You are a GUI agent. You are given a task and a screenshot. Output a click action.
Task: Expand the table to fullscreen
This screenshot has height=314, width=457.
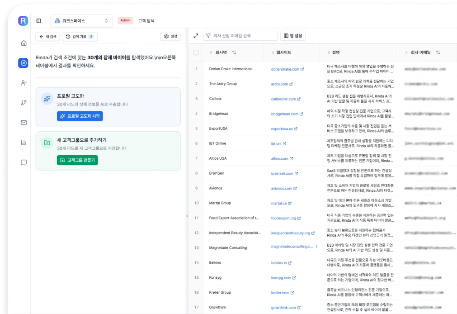click(x=196, y=36)
